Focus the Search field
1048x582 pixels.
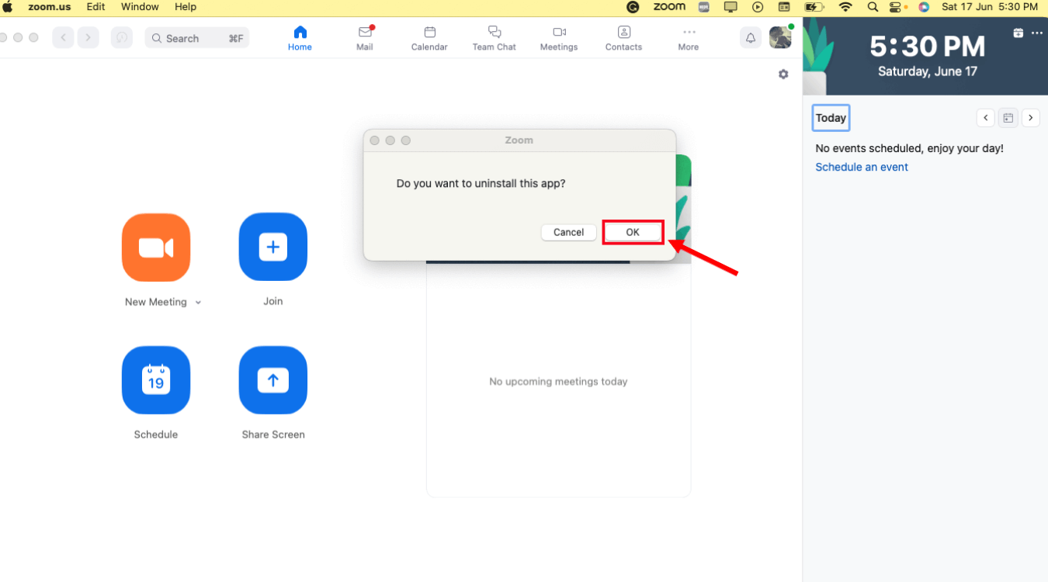[197, 38]
